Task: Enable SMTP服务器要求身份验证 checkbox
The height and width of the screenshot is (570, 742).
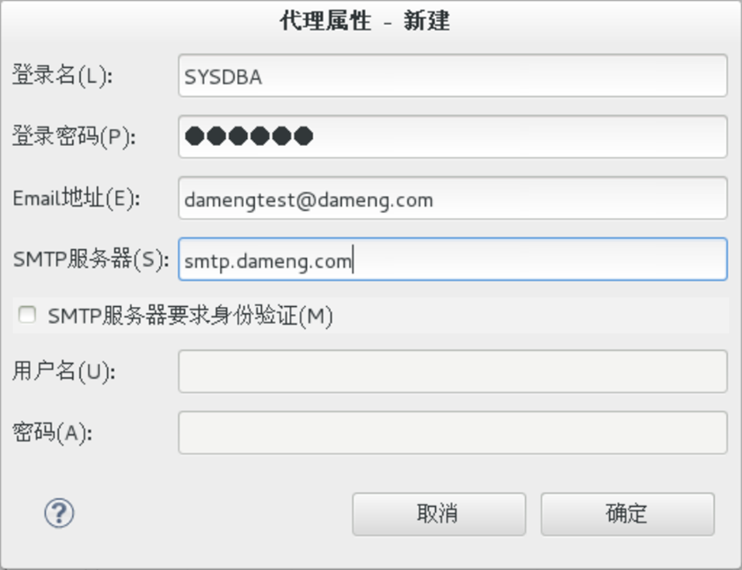Action: pos(27,314)
